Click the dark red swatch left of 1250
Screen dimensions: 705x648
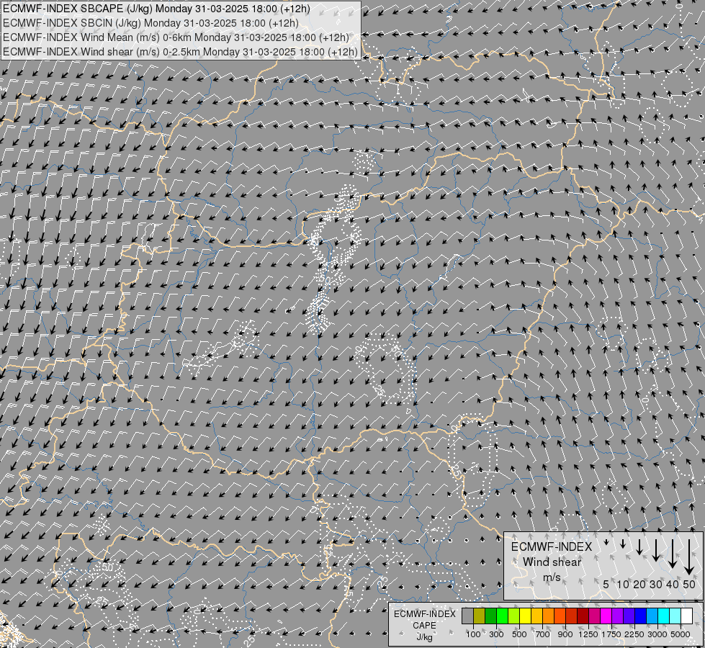coord(583,616)
